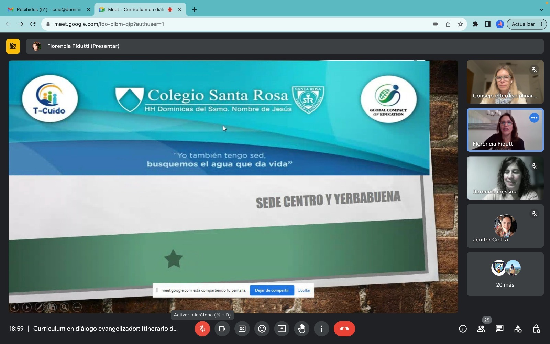550x344 pixels.
Task: Select Jenifer Ciotta participant tile
Action: coord(505,226)
